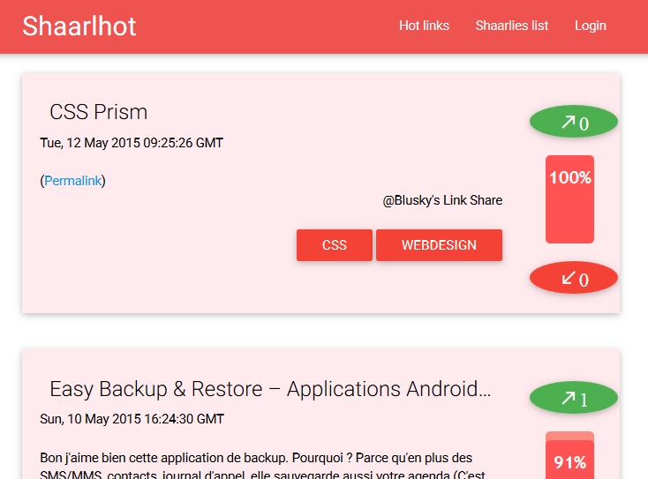
Task: Open the CSS Prism post title
Action: pos(98,112)
